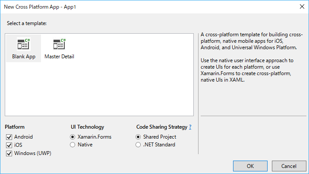Click the "Master Detail" caption text
Viewport: 309px width, 174px height.
(59, 57)
